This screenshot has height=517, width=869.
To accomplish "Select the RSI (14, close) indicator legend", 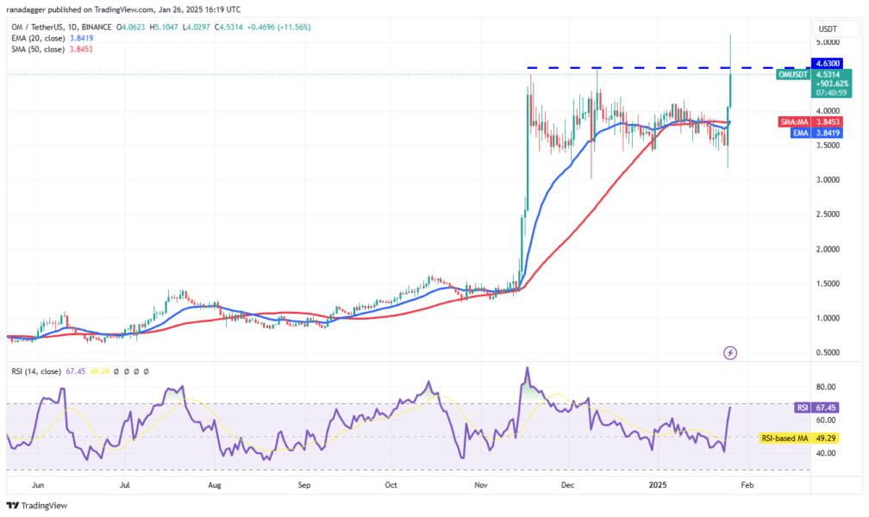I will [x=36, y=371].
